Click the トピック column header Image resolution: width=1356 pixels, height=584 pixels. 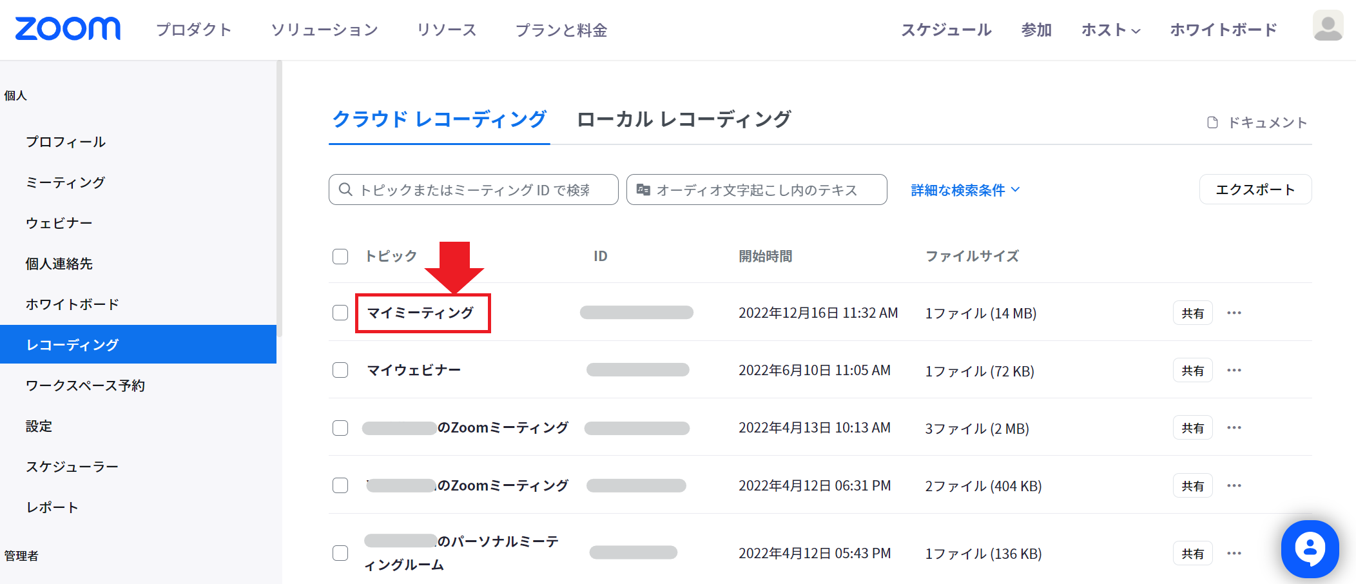[x=391, y=256]
